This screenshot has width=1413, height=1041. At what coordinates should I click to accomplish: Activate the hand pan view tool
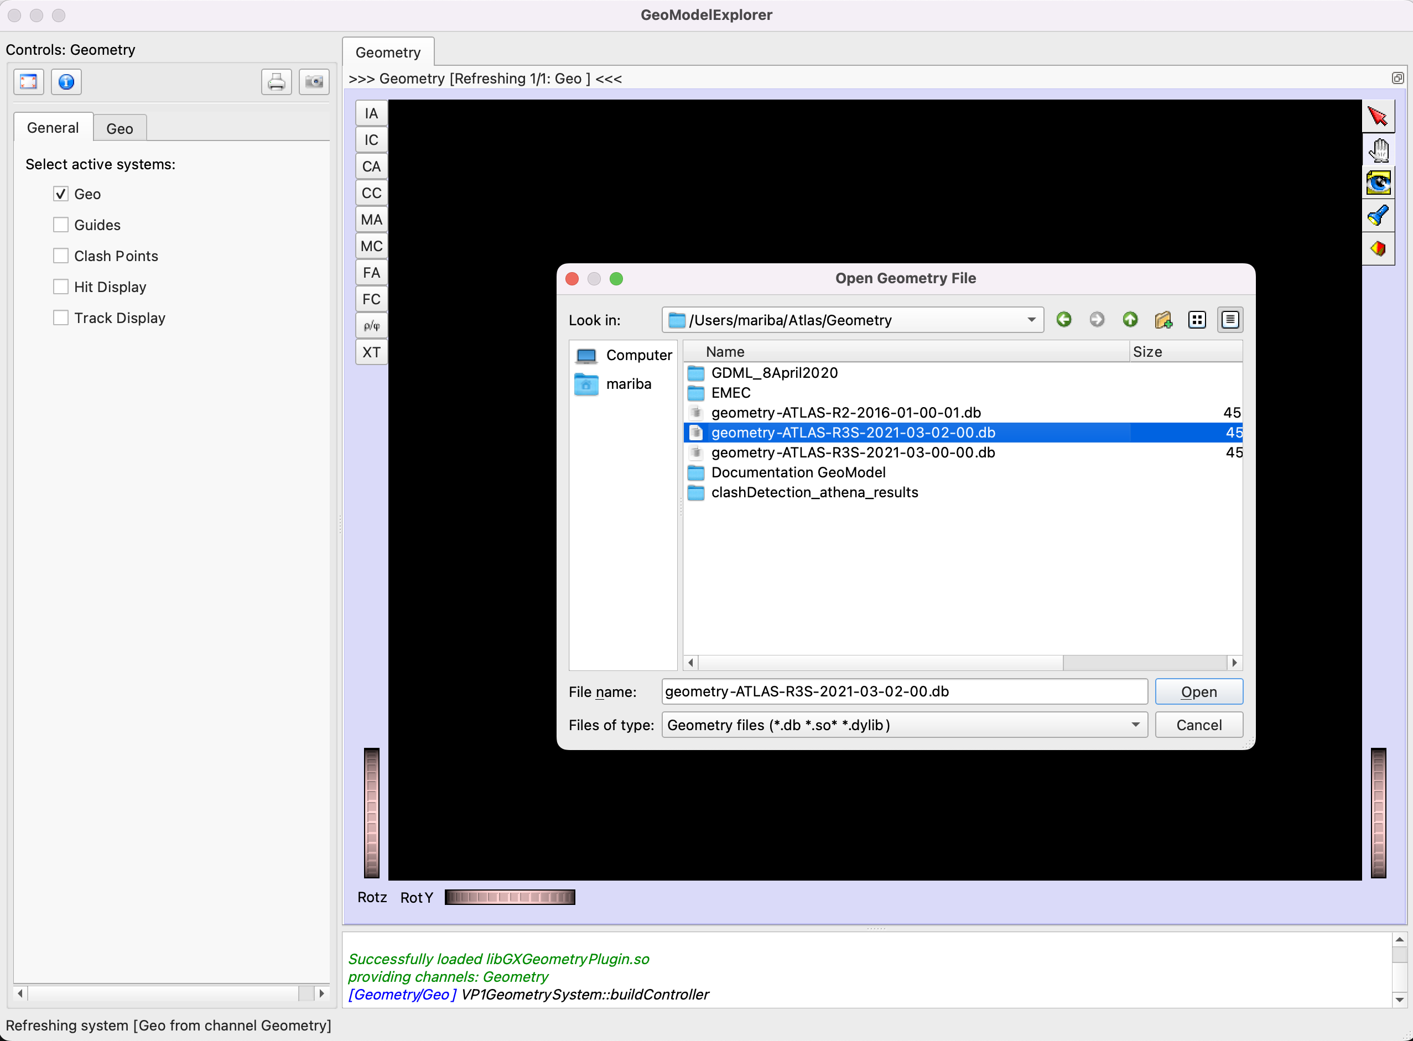click(x=1378, y=150)
